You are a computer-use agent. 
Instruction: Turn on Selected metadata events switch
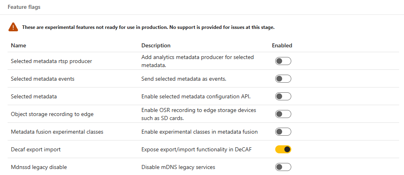pos(283,79)
